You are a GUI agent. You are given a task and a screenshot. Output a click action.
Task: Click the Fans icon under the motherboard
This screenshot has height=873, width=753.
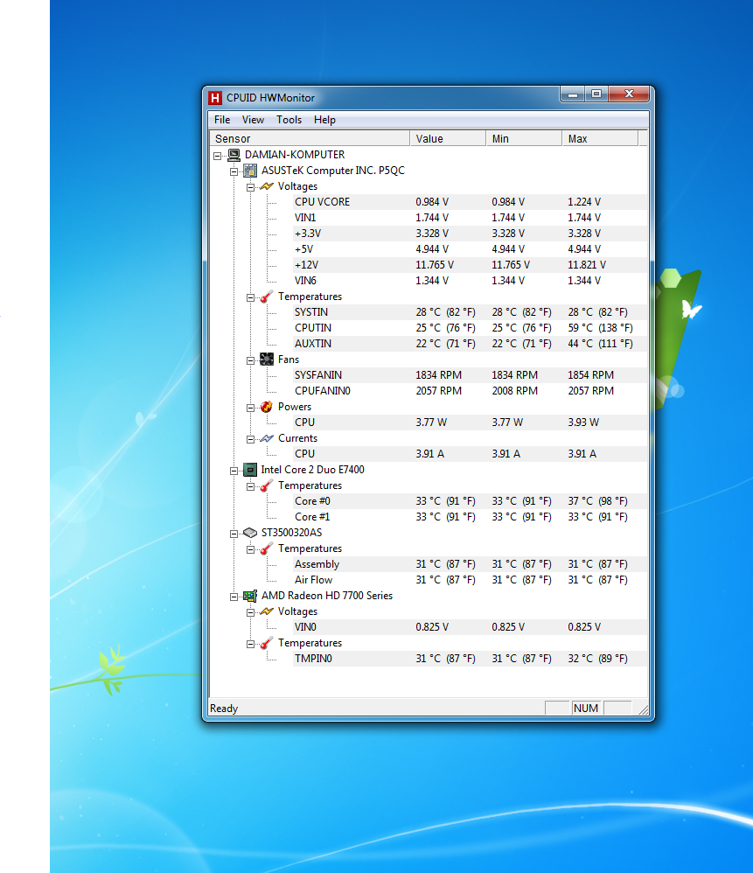pyautogui.click(x=267, y=360)
